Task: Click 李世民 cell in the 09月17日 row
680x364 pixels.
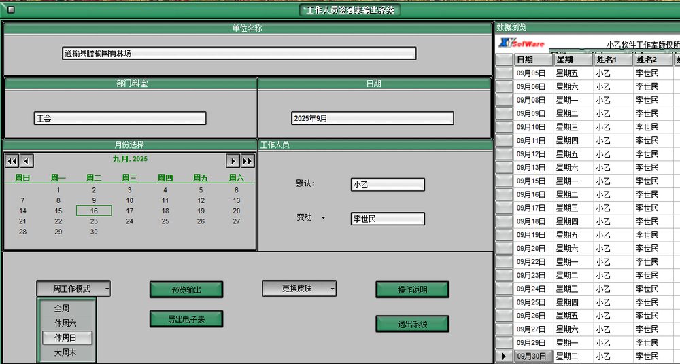Action: (653, 208)
